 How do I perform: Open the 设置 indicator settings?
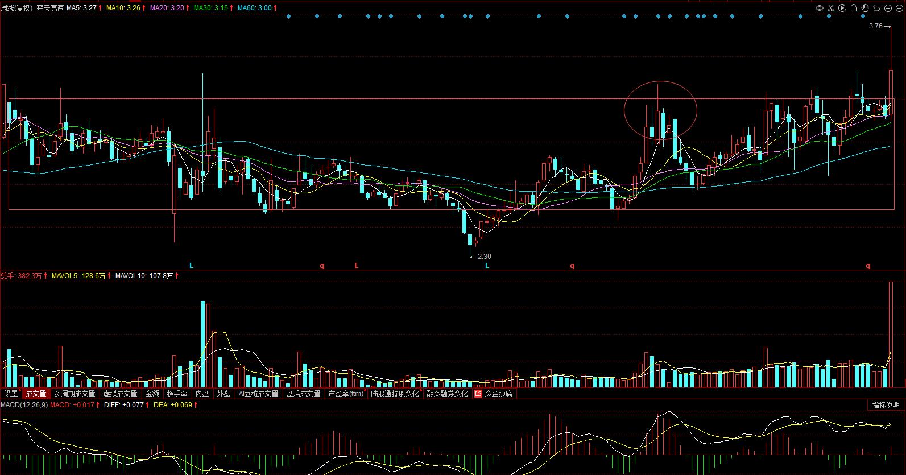click(x=11, y=394)
